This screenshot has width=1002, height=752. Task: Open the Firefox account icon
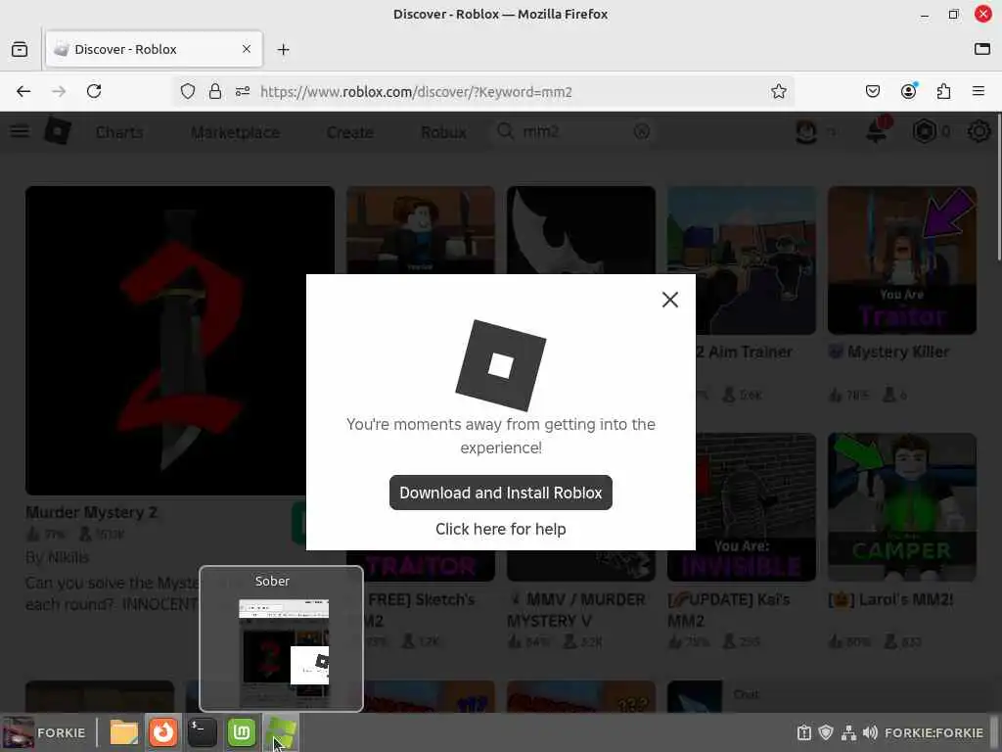tap(908, 91)
